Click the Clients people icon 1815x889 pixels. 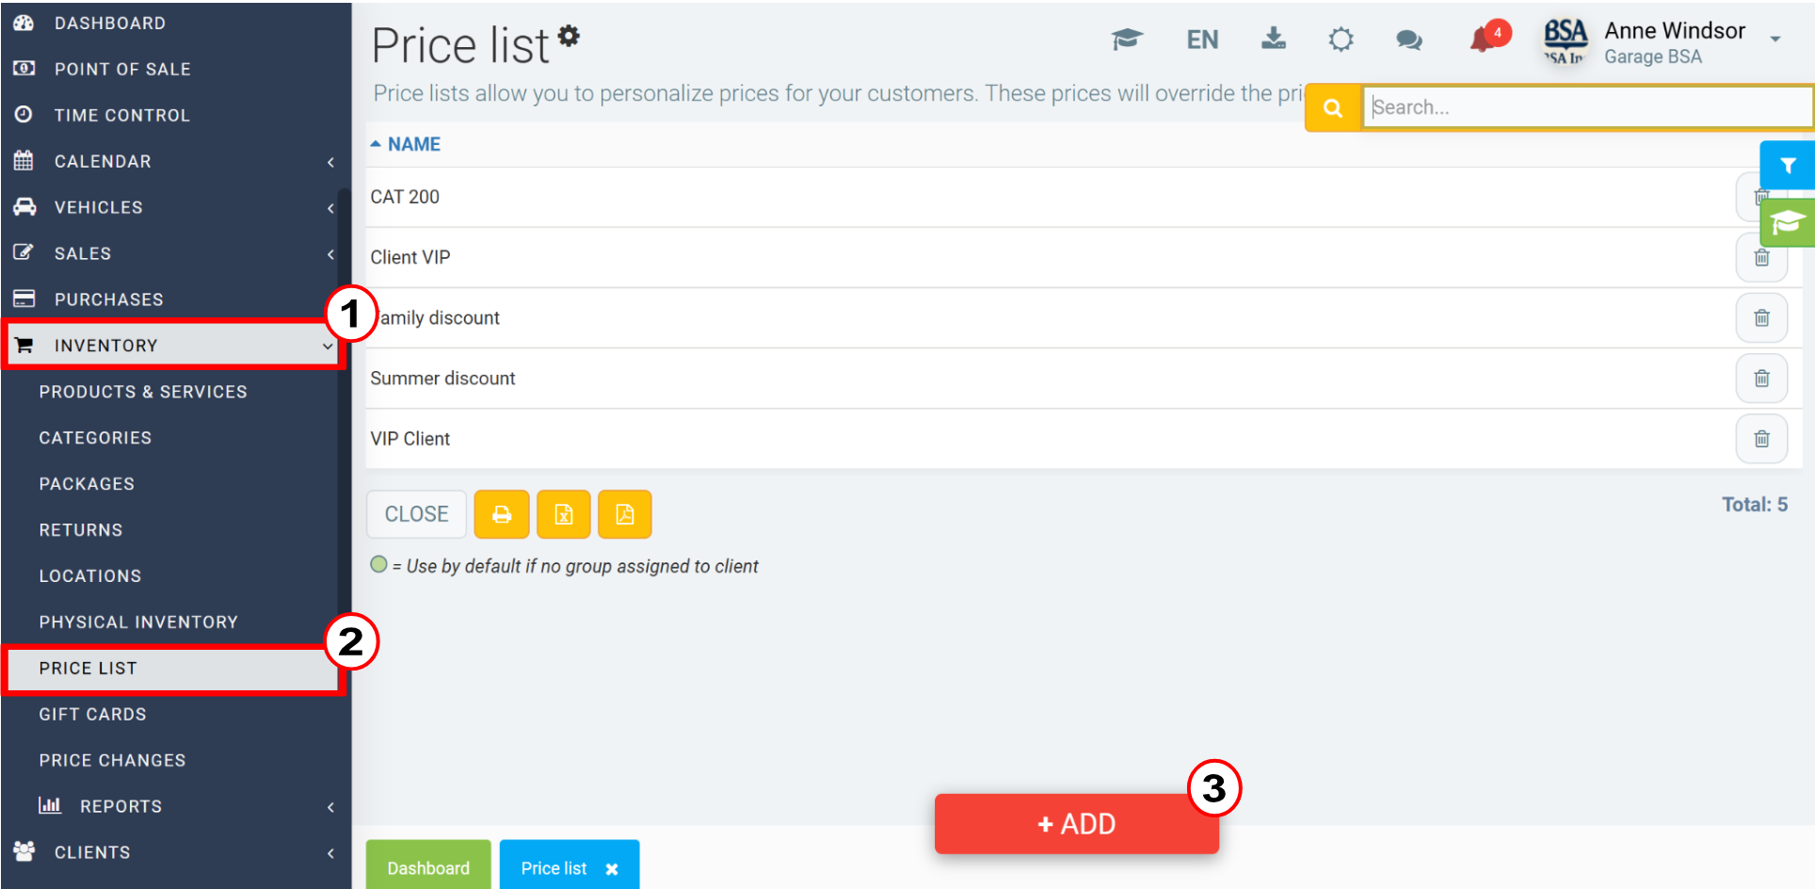24,851
